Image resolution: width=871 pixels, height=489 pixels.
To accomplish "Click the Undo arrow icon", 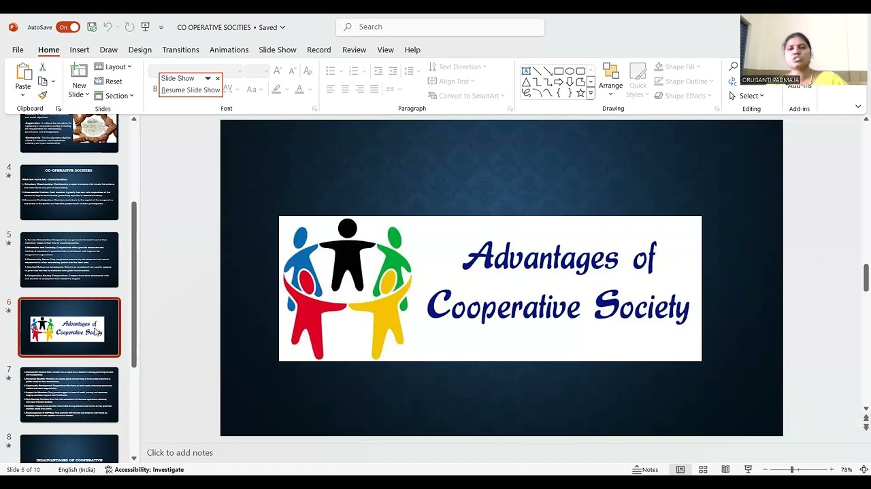I will pyautogui.click(x=108, y=27).
